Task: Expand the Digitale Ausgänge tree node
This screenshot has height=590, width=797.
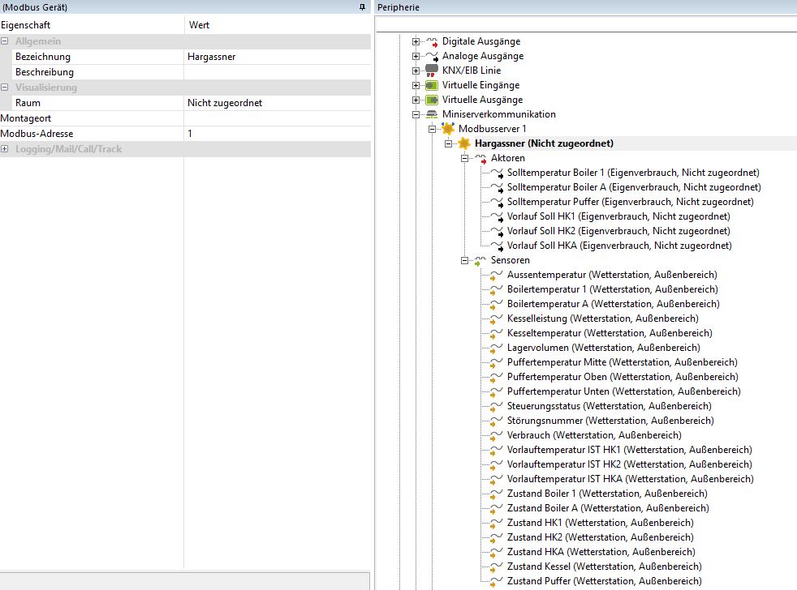Action: point(416,41)
